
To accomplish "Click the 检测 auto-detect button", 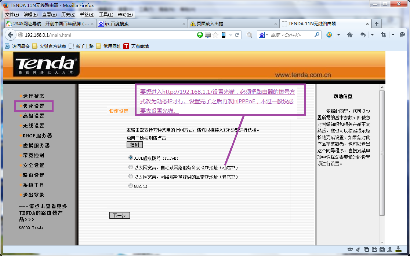I will point(134,145).
